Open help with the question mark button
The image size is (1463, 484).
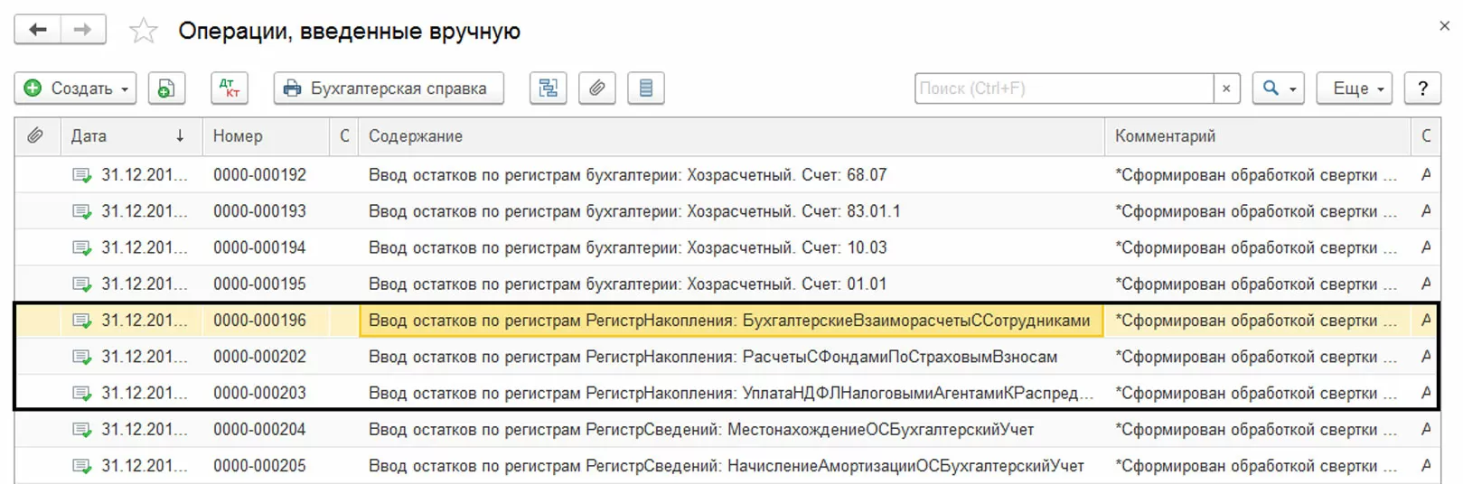click(1422, 88)
